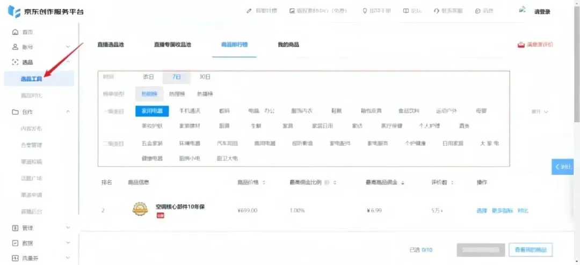Viewport: 580px width, 265px height.
Task: Collapse the 创作 sidebar section
Action: [68, 112]
